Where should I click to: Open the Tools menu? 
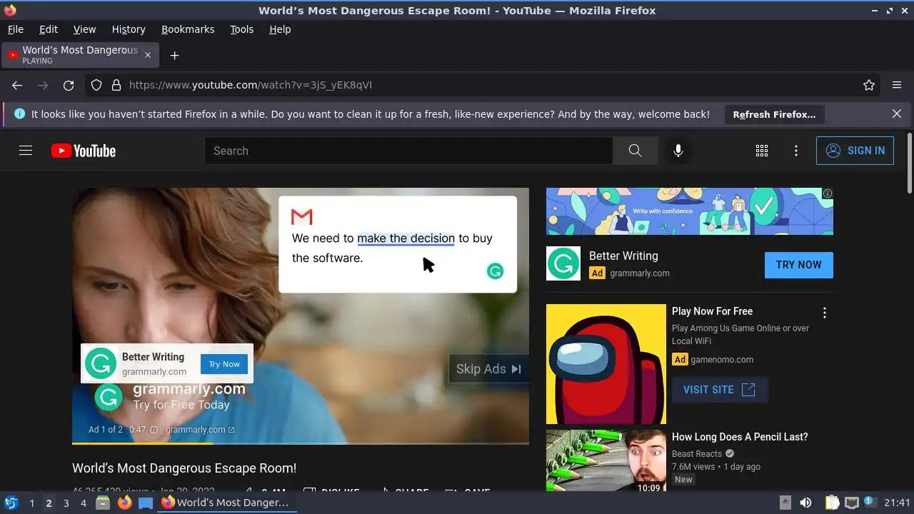pyautogui.click(x=242, y=29)
